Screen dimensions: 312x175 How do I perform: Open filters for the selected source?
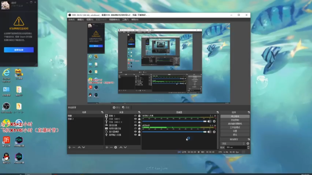[126, 107]
